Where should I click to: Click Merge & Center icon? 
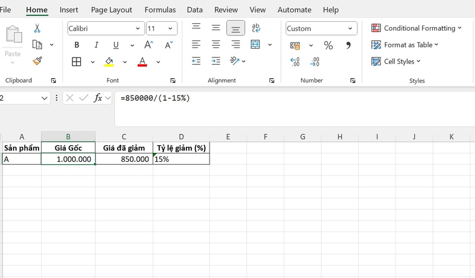click(255, 44)
